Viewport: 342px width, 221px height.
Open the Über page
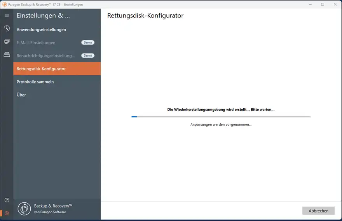(x=57, y=95)
